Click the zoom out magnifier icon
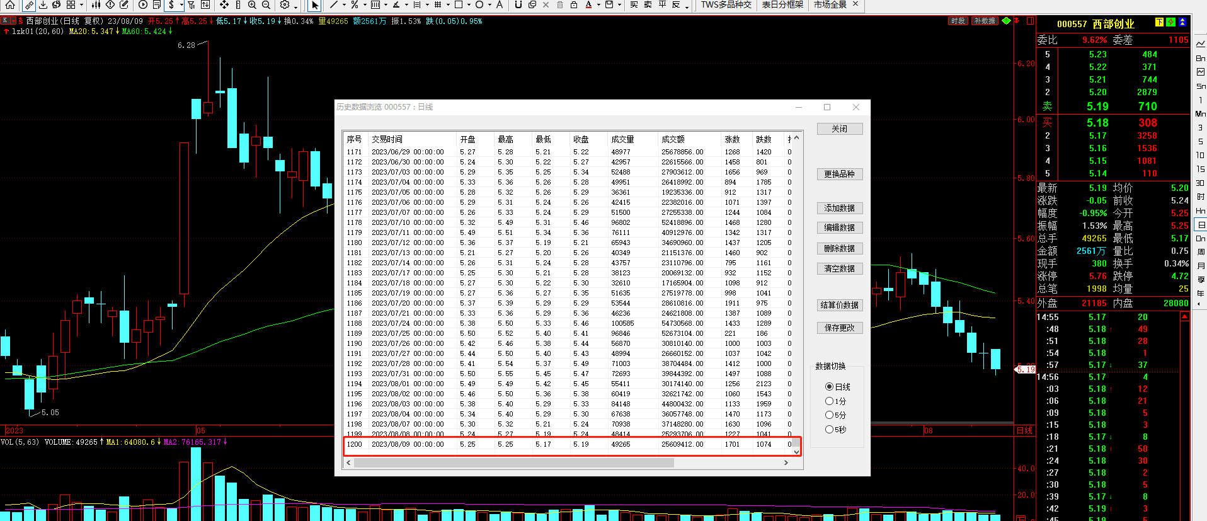 tap(266, 5)
